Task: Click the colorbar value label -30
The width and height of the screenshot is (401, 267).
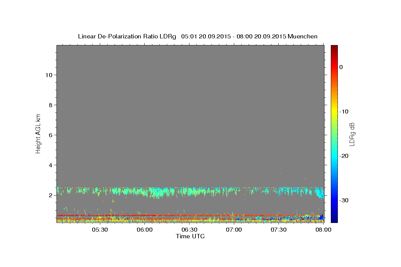Action: tap(344, 200)
